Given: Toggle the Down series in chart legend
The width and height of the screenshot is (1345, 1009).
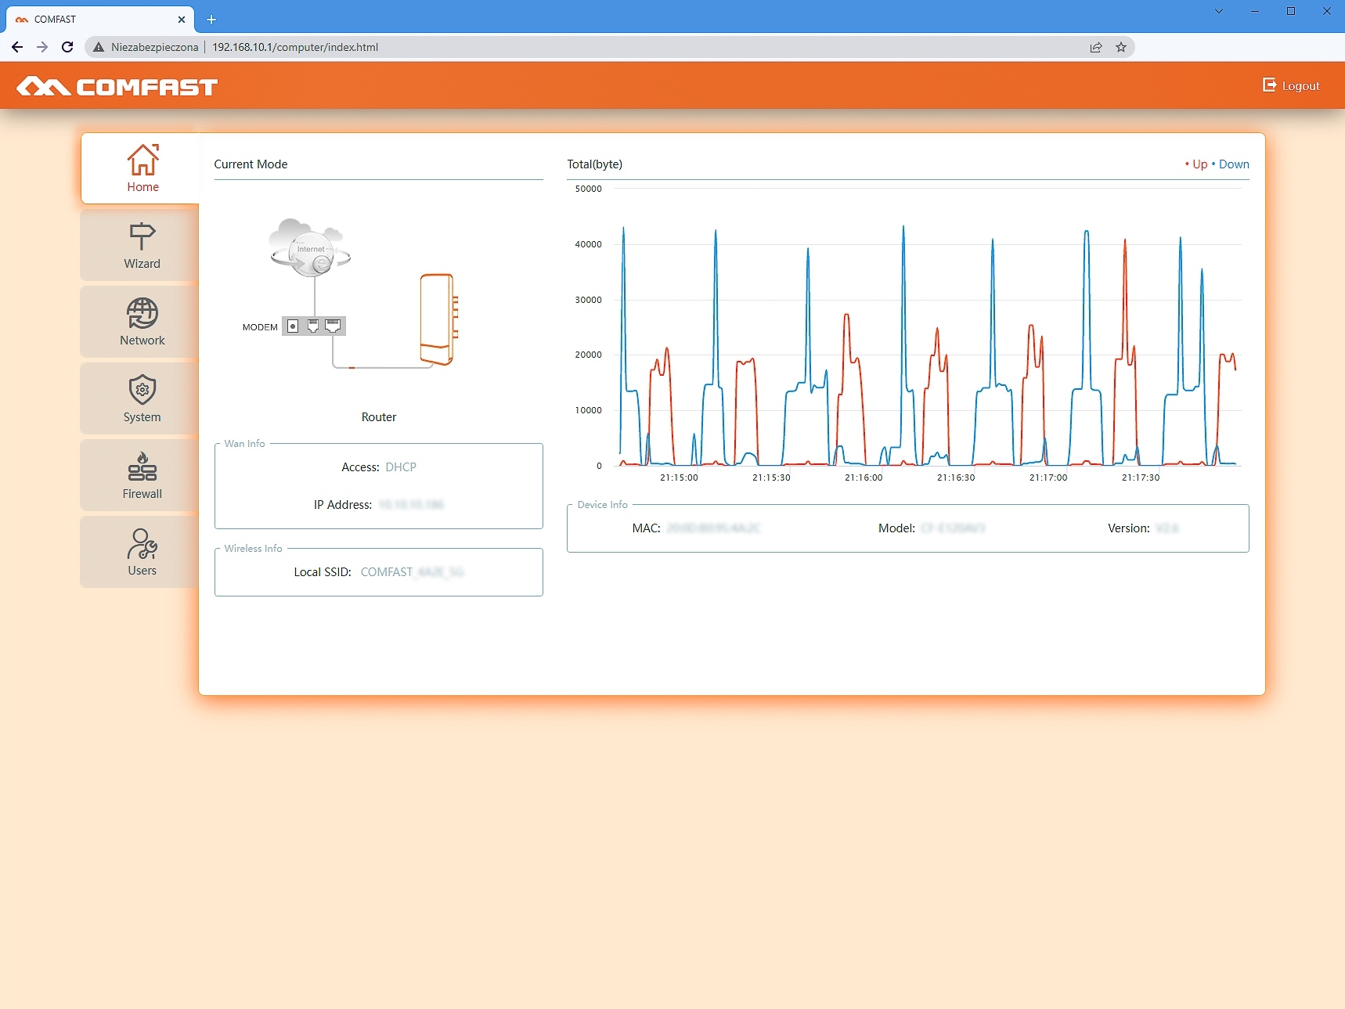Looking at the screenshot, I should 1233,164.
